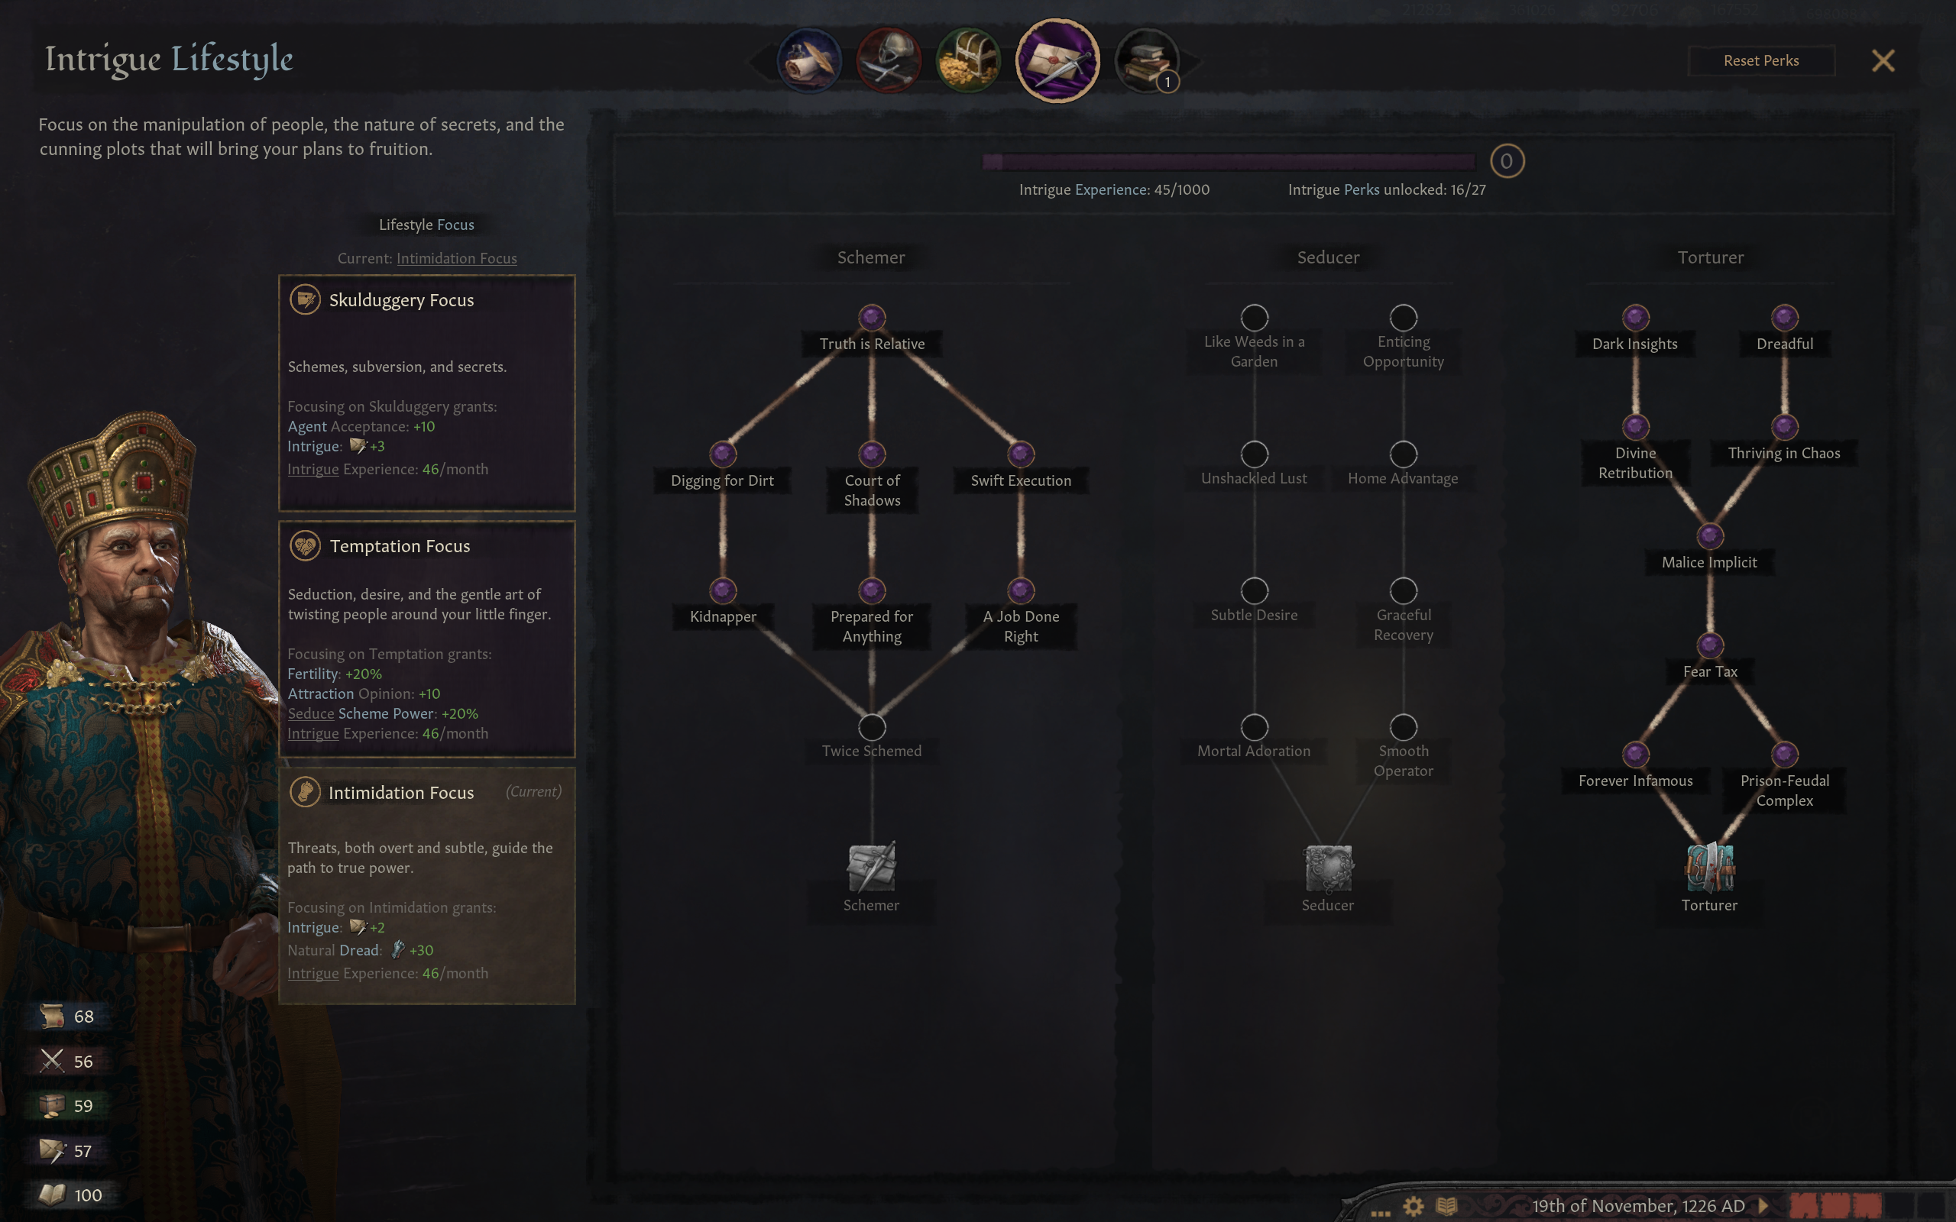Open the Martial lifestyle helmet icon
Image resolution: width=1956 pixels, height=1222 pixels.
[889, 60]
